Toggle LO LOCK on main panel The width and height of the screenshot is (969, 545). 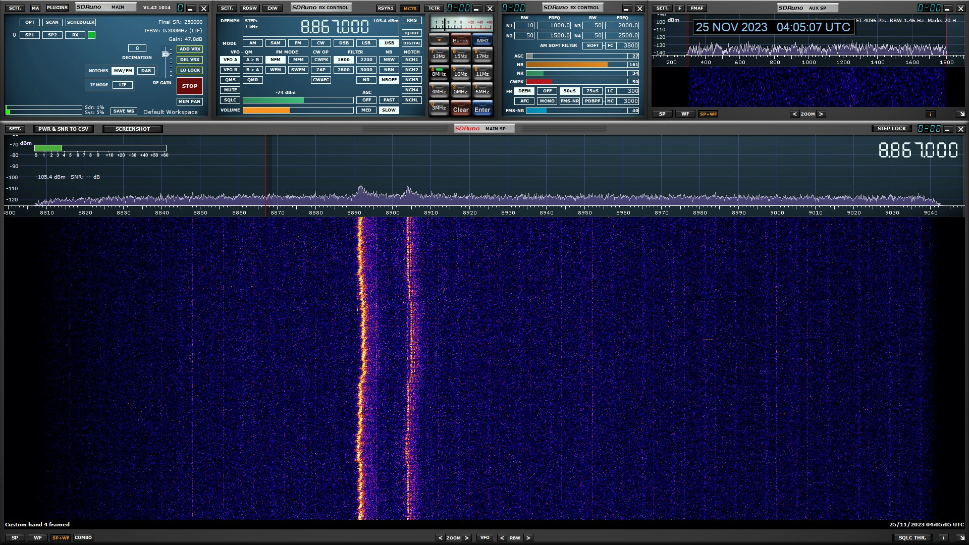[x=190, y=70]
